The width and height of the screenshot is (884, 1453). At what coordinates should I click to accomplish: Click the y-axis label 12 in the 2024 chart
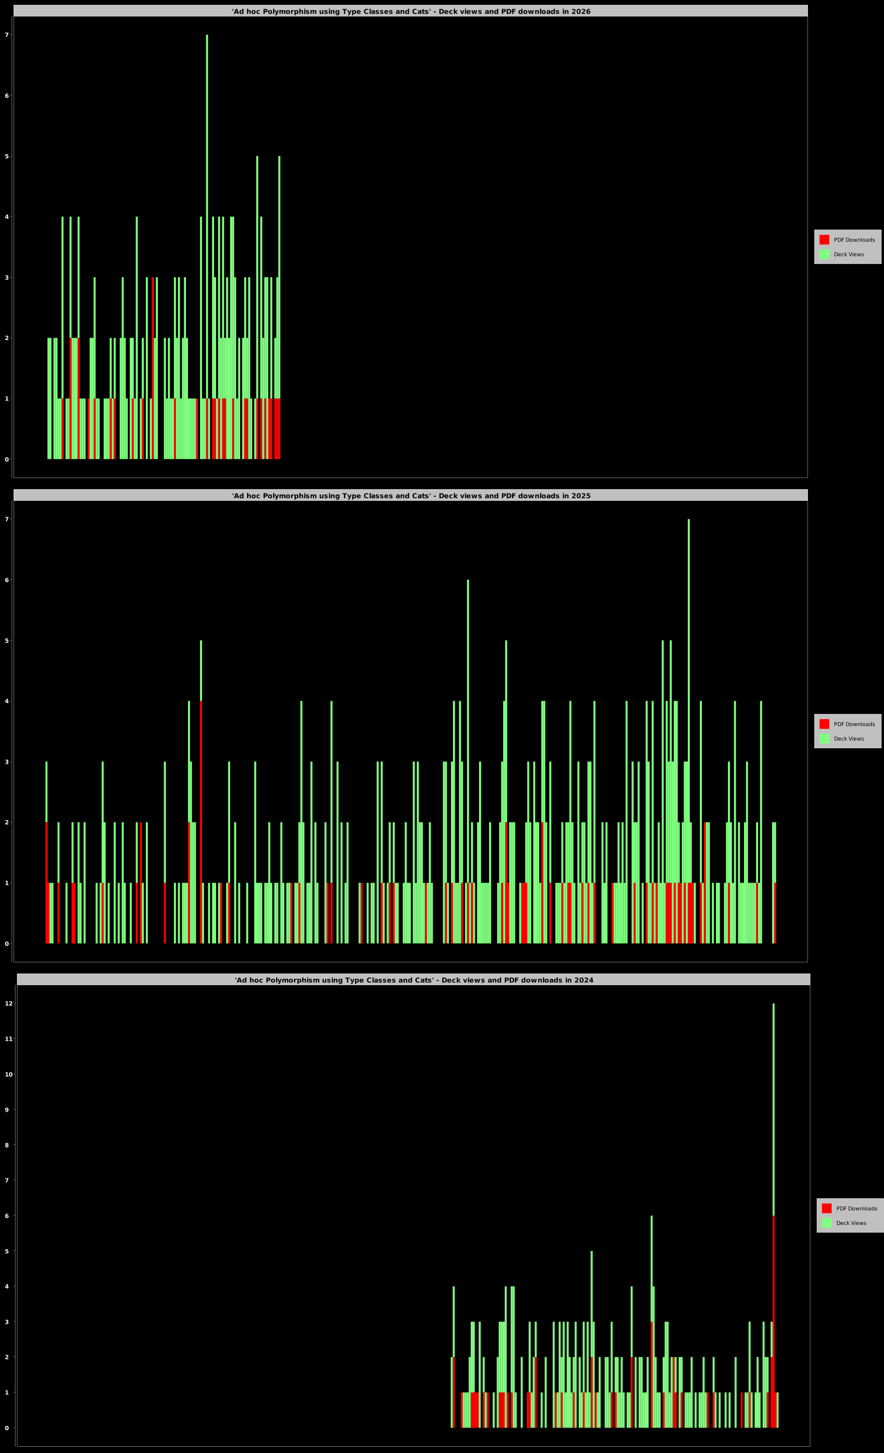[9, 1004]
